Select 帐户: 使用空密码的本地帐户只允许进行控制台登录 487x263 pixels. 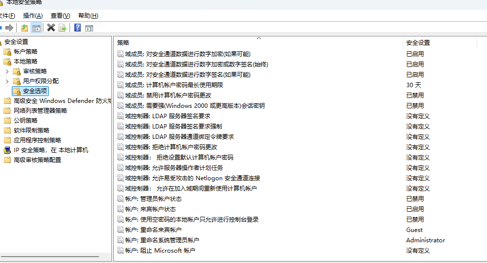coord(192,220)
